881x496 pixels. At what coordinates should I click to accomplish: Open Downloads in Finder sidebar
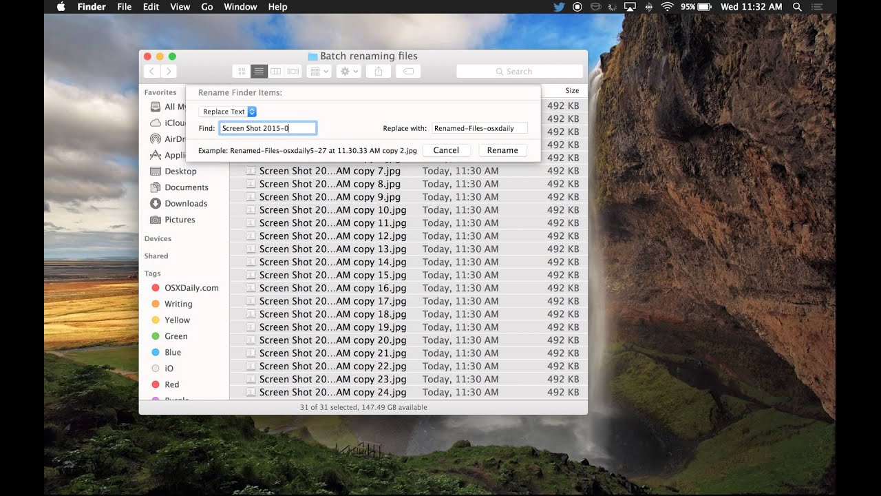coord(186,204)
